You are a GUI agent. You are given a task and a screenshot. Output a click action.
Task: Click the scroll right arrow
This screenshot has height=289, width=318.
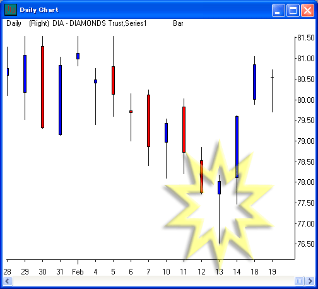point(310,281)
